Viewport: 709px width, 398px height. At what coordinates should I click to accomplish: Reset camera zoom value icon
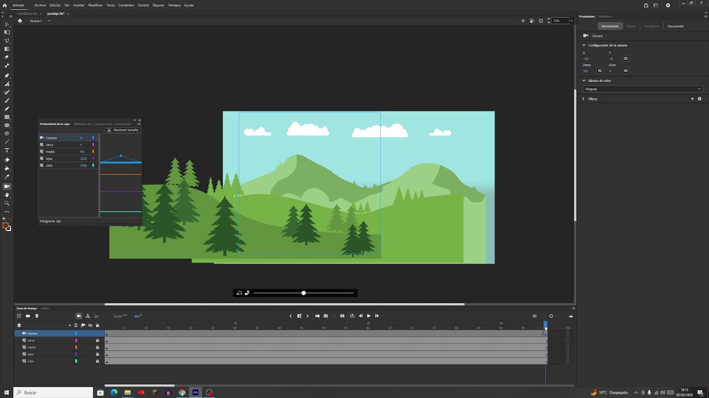pos(599,71)
